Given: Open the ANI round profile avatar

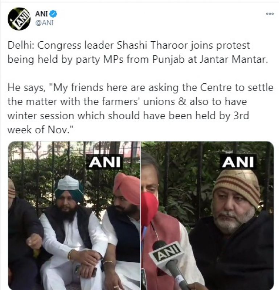Looking at the screenshot, I should click(19, 19).
